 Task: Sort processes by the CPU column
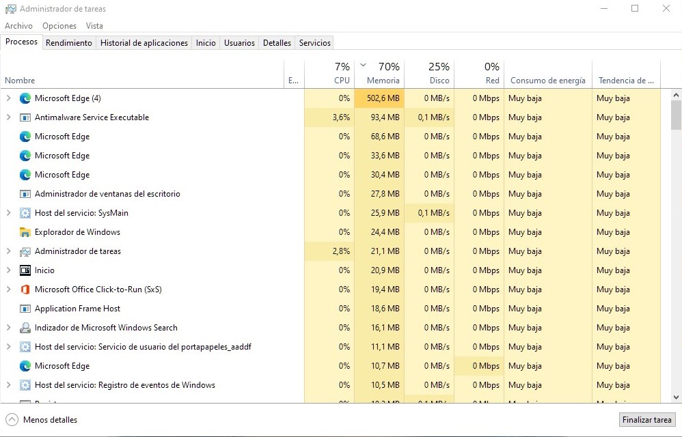[329, 74]
